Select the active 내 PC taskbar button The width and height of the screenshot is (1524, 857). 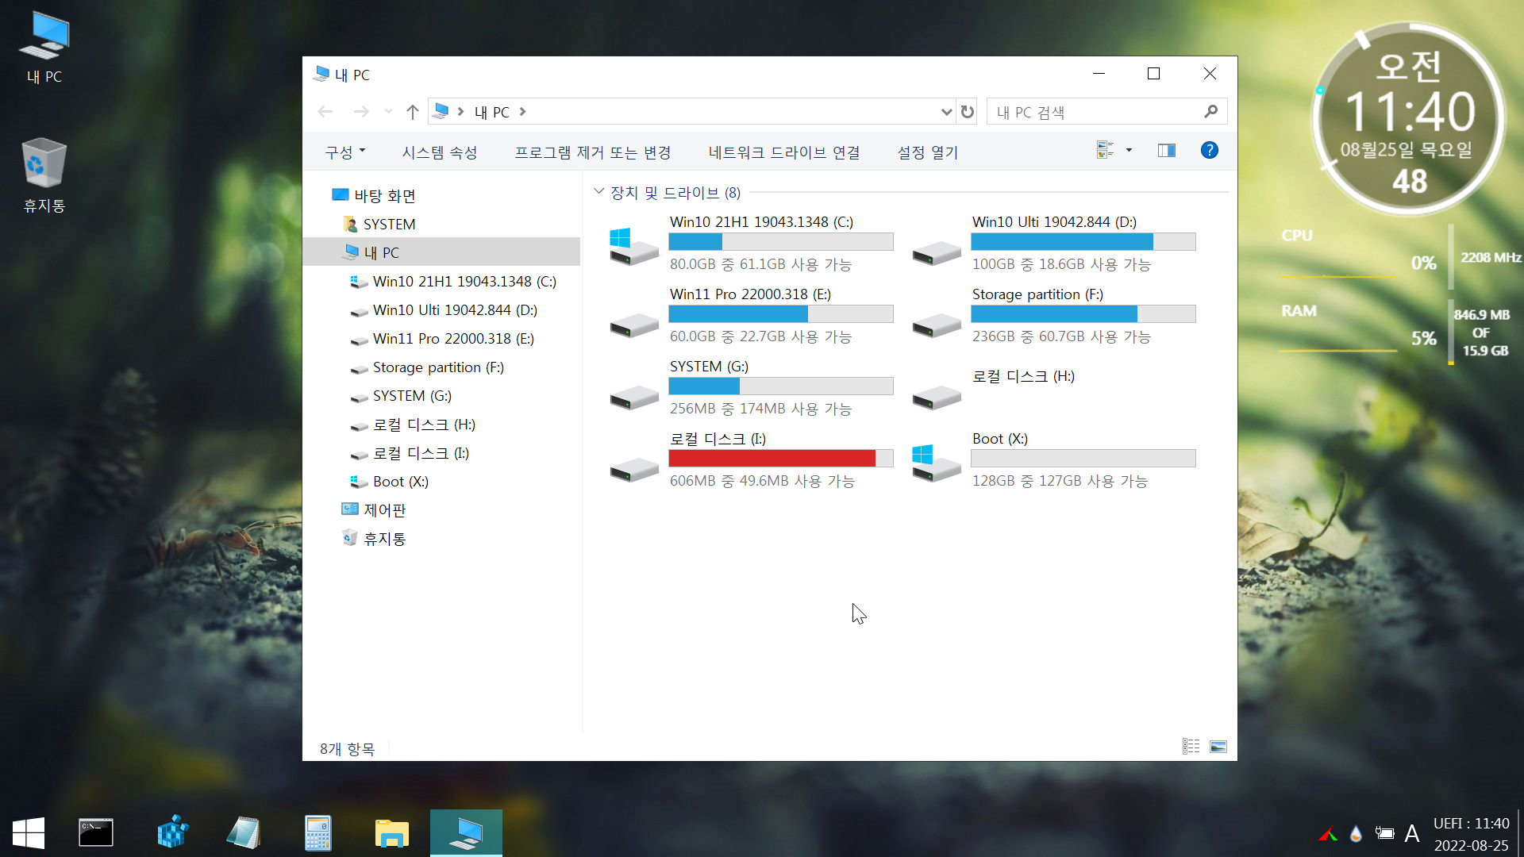coord(466,833)
